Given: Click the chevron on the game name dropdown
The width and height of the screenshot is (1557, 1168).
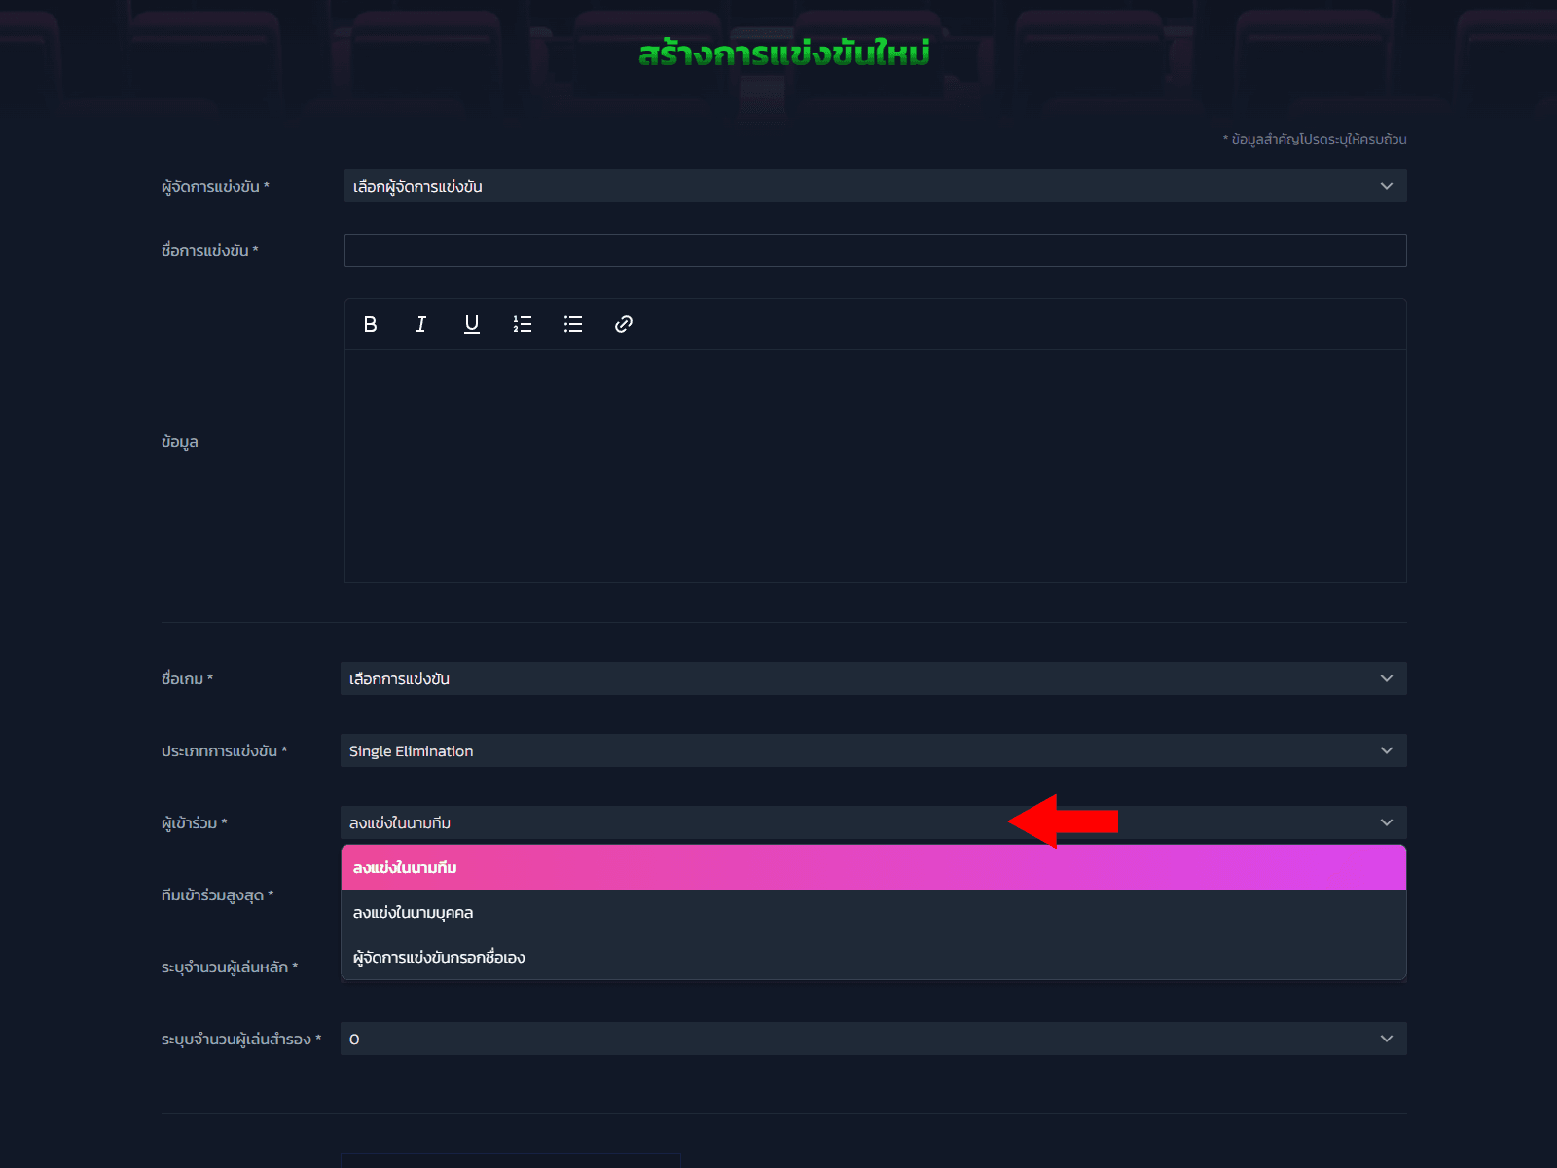Looking at the screenshot, I should (1387, 678).
